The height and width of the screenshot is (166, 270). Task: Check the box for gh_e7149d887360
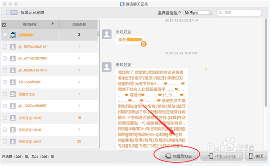tap(5, 58)
